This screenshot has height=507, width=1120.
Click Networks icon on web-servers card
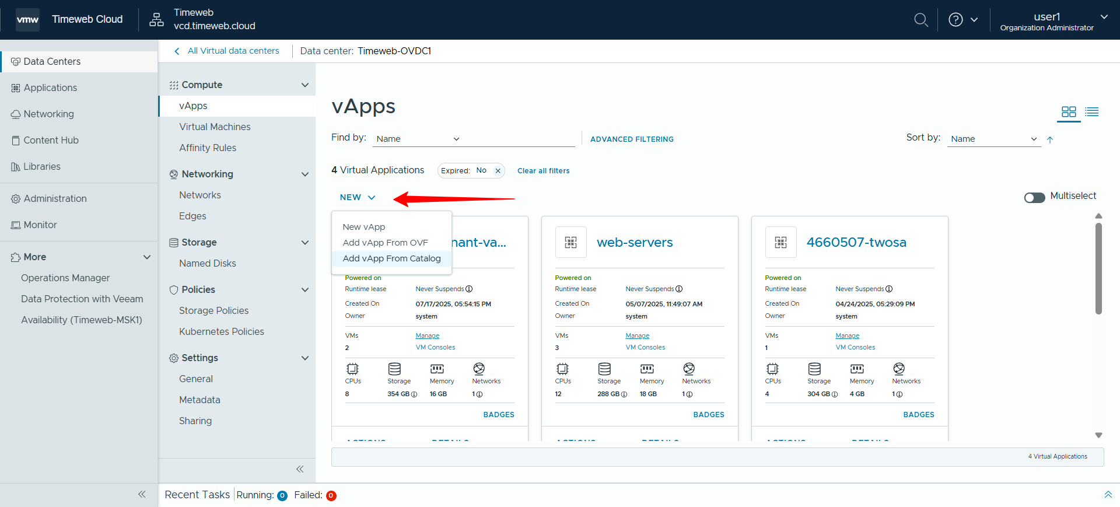689,369
